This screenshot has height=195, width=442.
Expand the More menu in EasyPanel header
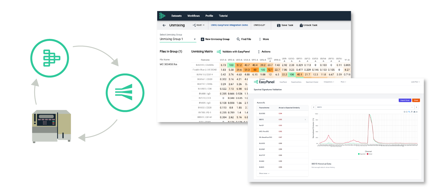[x=343, y=82]
